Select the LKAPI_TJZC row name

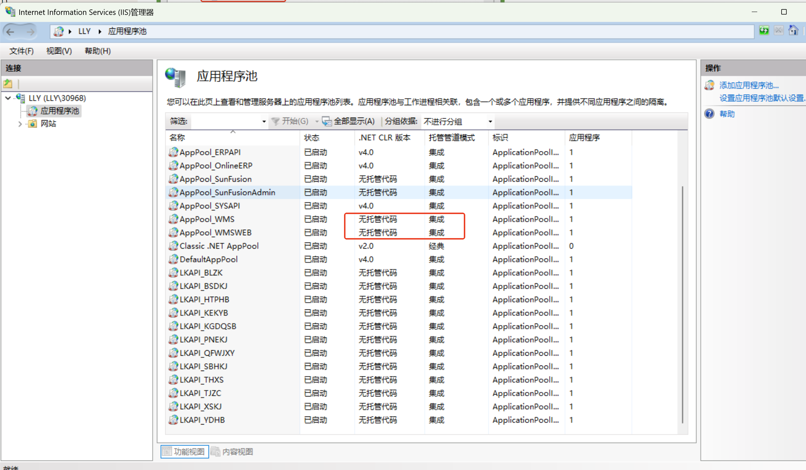pyautogui.click(x=201, y=393)
